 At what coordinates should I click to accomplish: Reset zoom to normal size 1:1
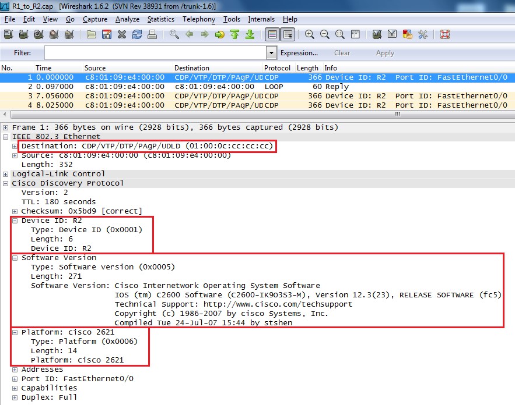[x=340, y=34]
